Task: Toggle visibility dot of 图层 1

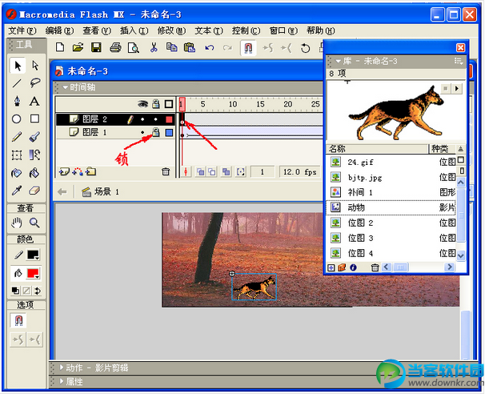Action: (x=142, y=132)
